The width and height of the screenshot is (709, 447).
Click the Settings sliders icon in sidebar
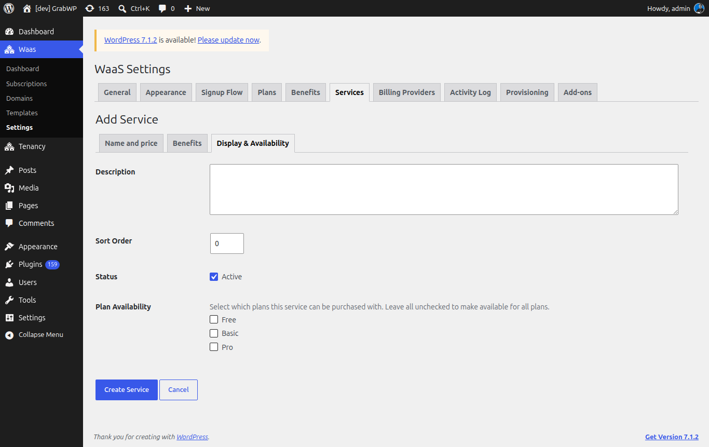[9, 318]
